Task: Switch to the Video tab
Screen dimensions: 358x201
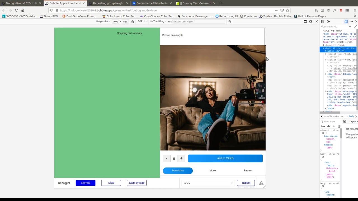Action: pyautogui.click(x=213, y=171)
